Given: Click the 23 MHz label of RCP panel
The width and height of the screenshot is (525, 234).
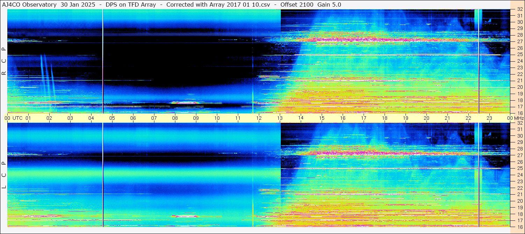Looking at the screenshot, I should click(x=520, y=68).
